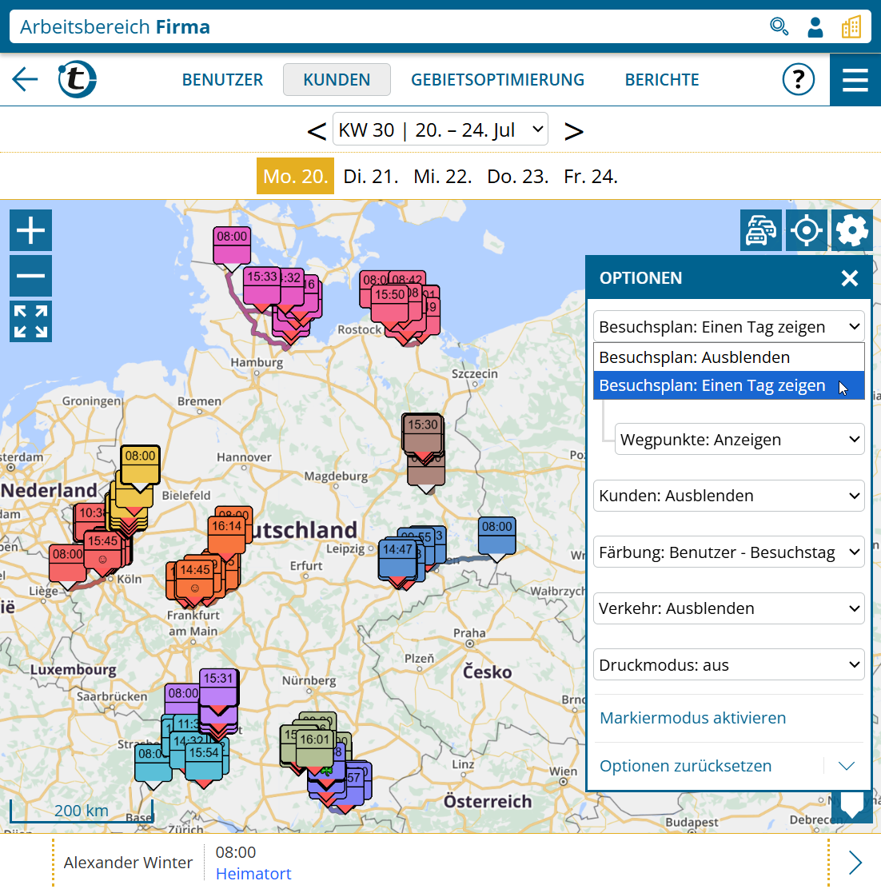Click the round t logo

pos(77,79)
